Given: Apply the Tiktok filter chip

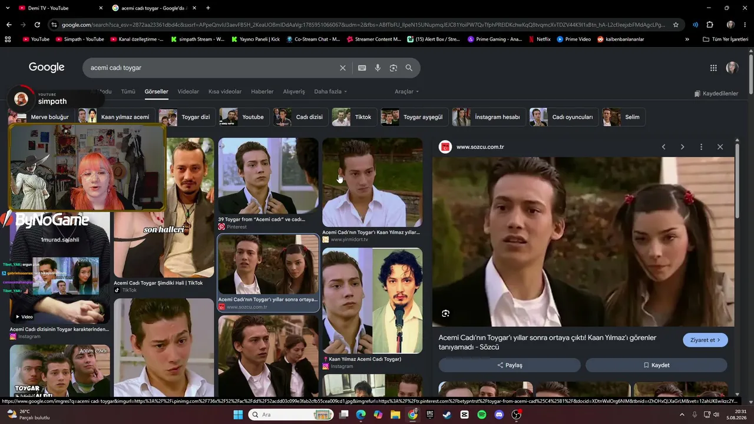Looking at the screenshot, I should click(353, 117).
